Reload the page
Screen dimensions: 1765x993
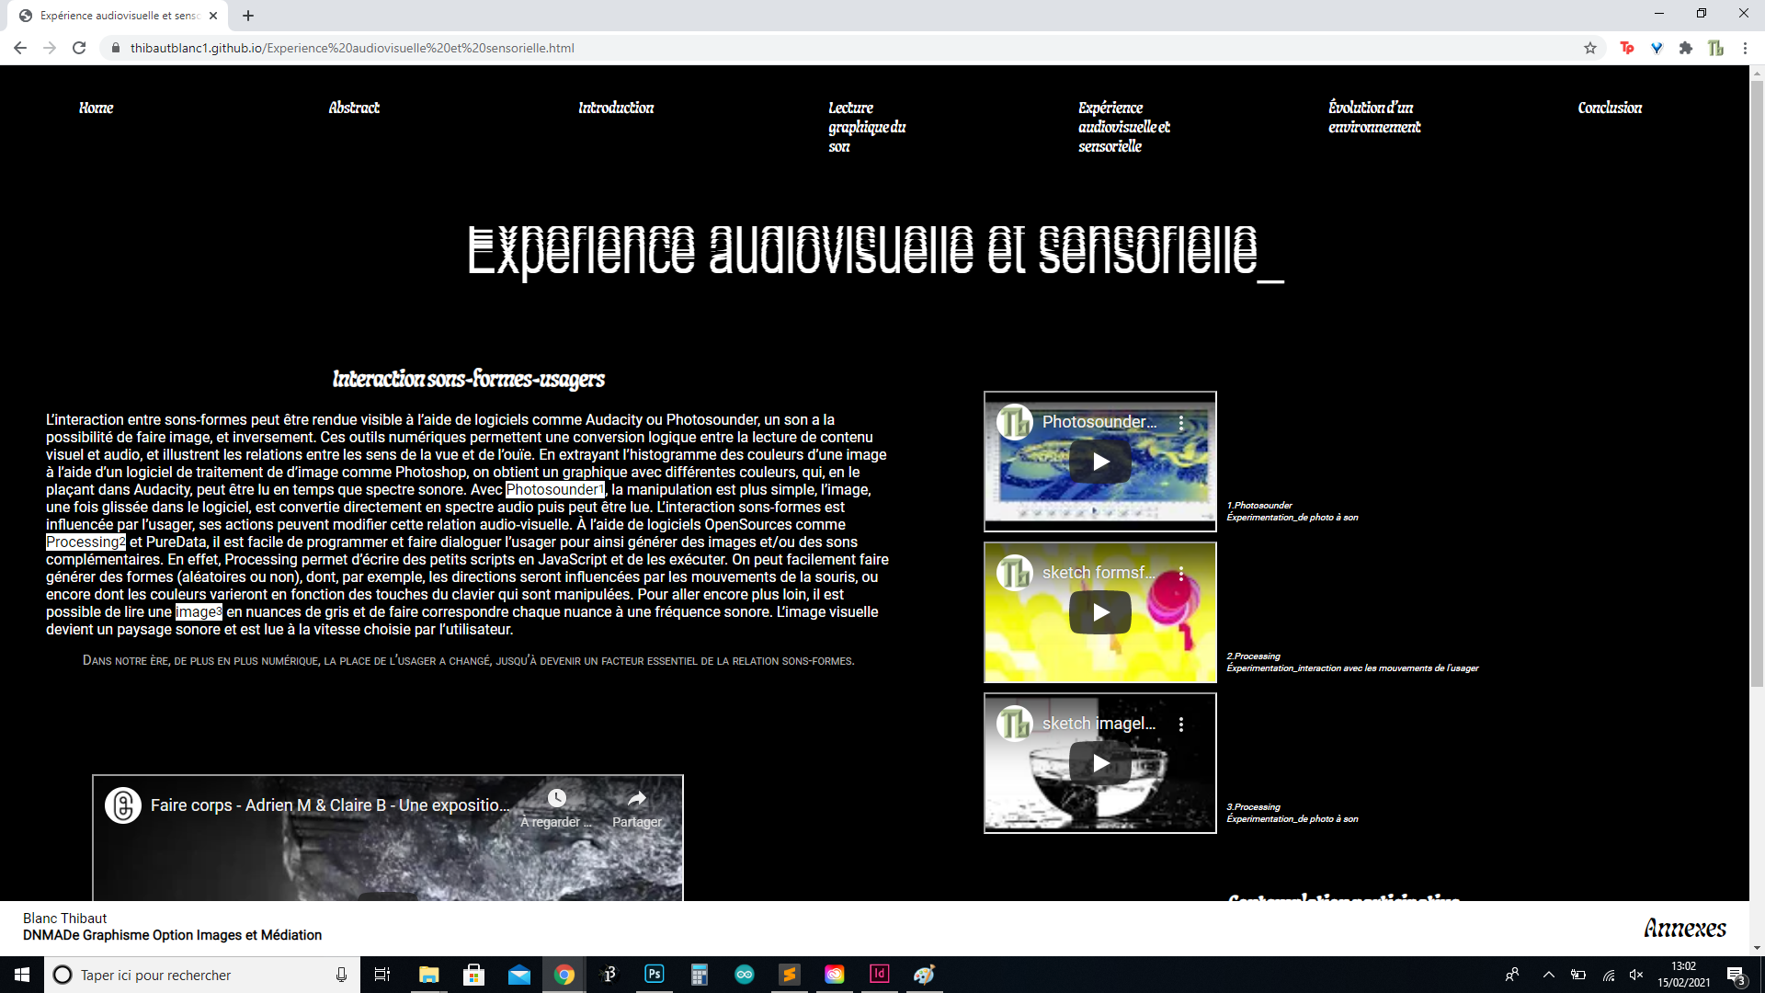pyautogui.click(x=79, y=48)
